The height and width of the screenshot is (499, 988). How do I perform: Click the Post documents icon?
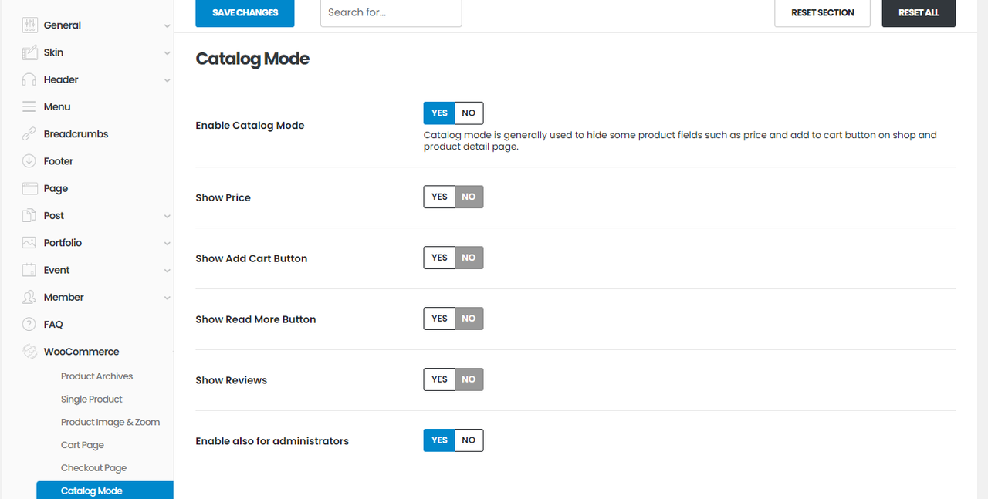point(29,215)
